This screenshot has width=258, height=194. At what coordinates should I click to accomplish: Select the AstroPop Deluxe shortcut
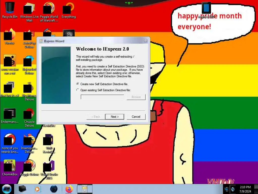pyautogui.click(x=29, y=39)
